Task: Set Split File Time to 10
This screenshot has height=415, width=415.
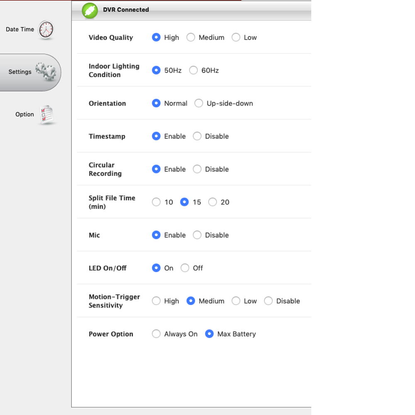Action: click(156, 202)
